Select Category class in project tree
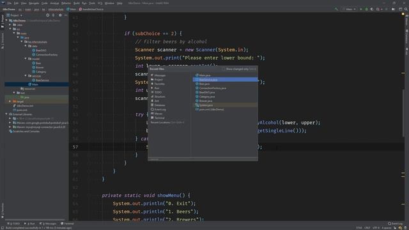This screenshot has width=409, height=230. click(39, 72)
